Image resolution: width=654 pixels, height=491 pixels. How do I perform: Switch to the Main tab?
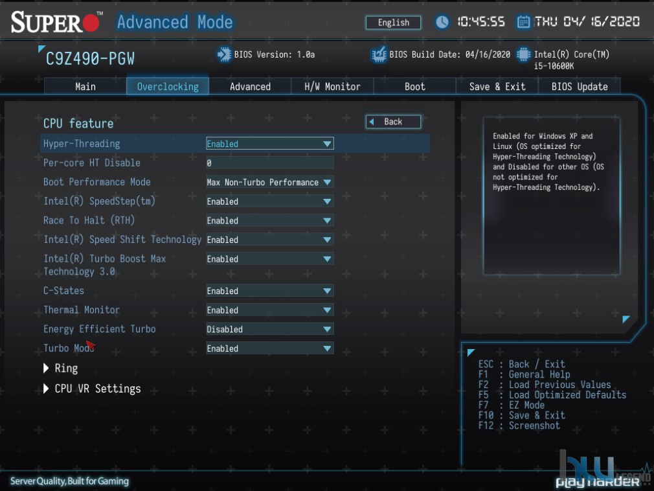point(85,86)
